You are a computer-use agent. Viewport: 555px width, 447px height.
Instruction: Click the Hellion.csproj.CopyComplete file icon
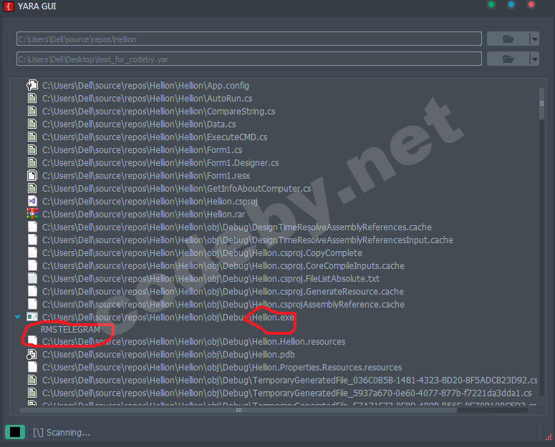coord(32,252)
